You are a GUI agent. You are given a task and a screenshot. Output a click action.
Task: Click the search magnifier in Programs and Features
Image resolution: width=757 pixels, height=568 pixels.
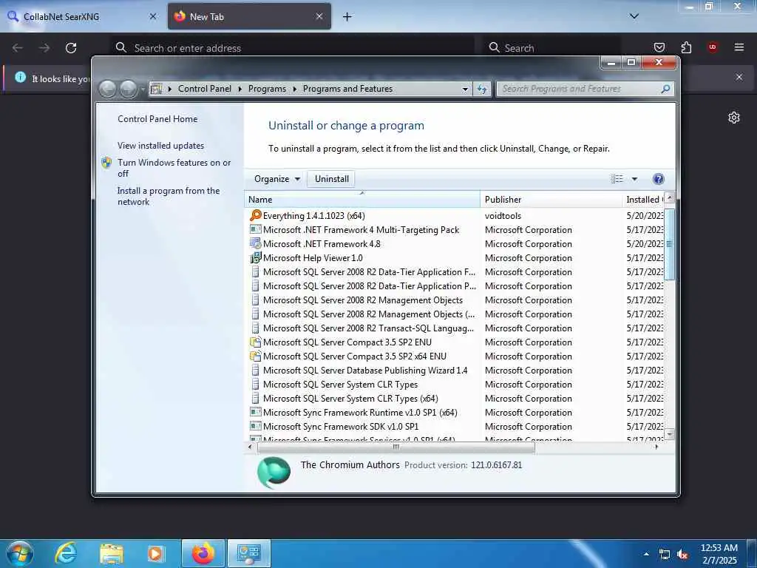(x=665, y=89)
